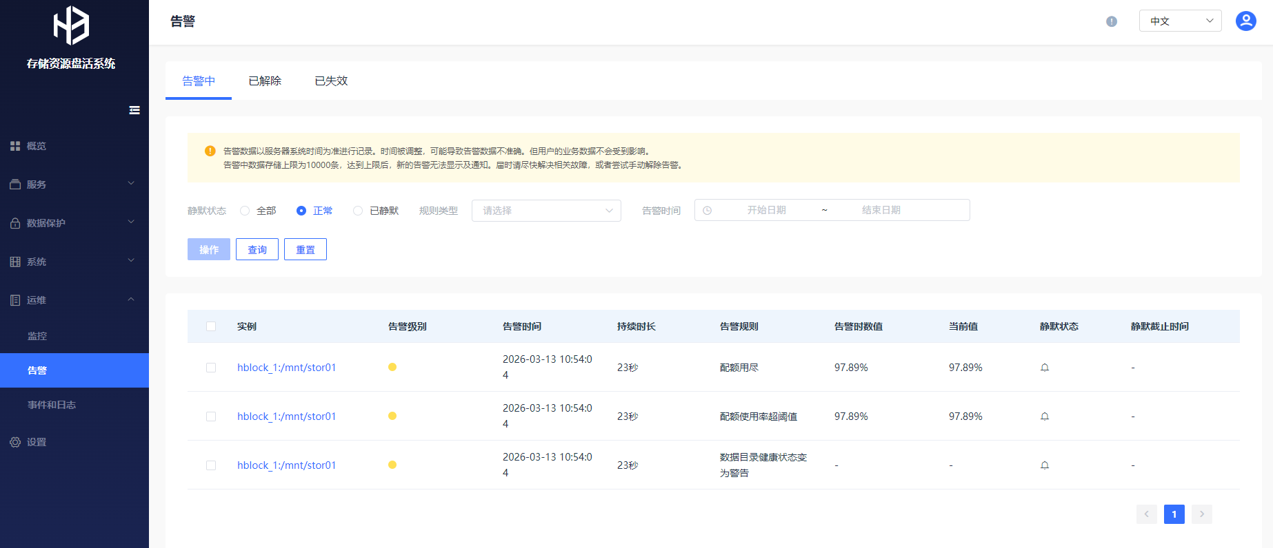Click the user avatar icon

coord(1245,21)
